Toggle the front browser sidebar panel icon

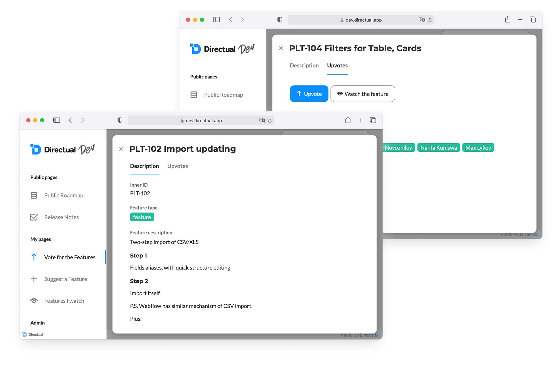[x=56, y=120]
